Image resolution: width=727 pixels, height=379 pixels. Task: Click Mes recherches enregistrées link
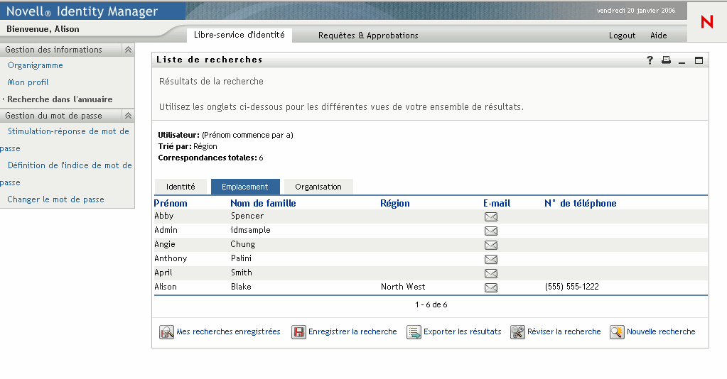228,331
